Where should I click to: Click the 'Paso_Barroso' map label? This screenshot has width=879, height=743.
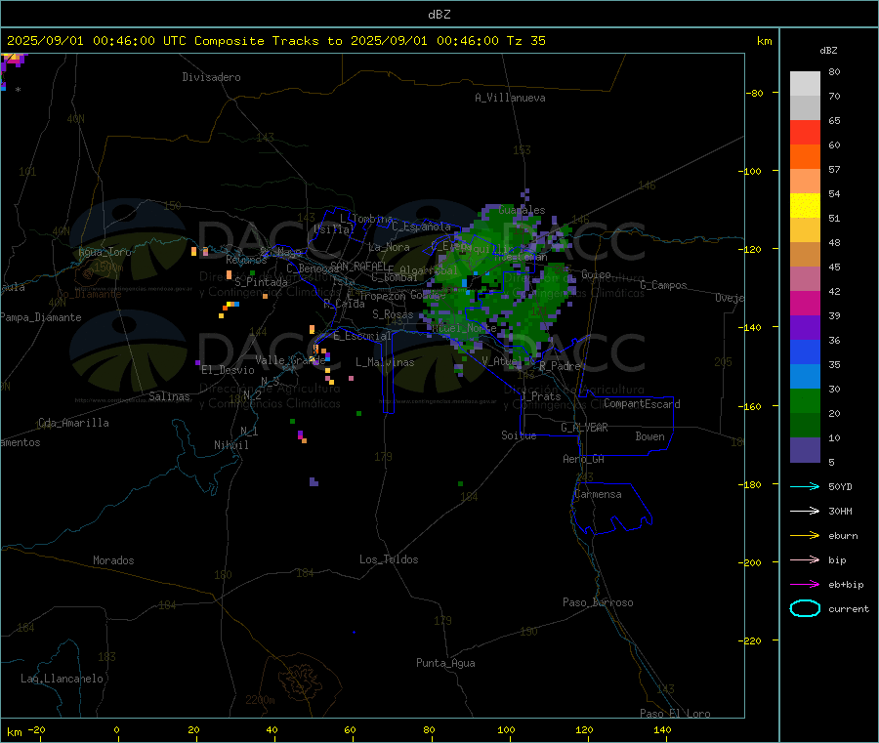click(598, 602)
